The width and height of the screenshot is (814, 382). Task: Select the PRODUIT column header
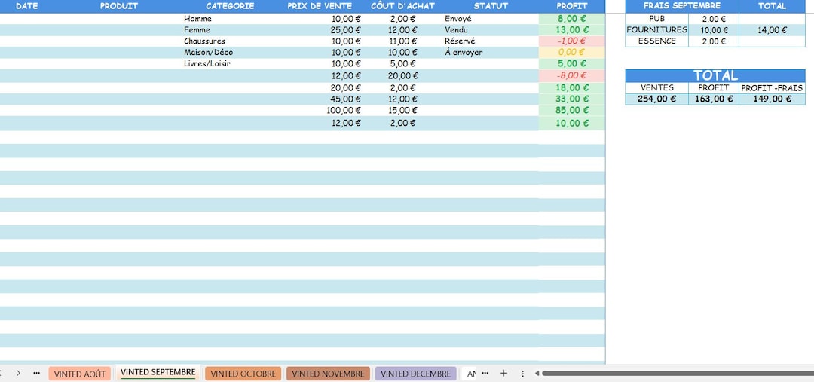118,6
